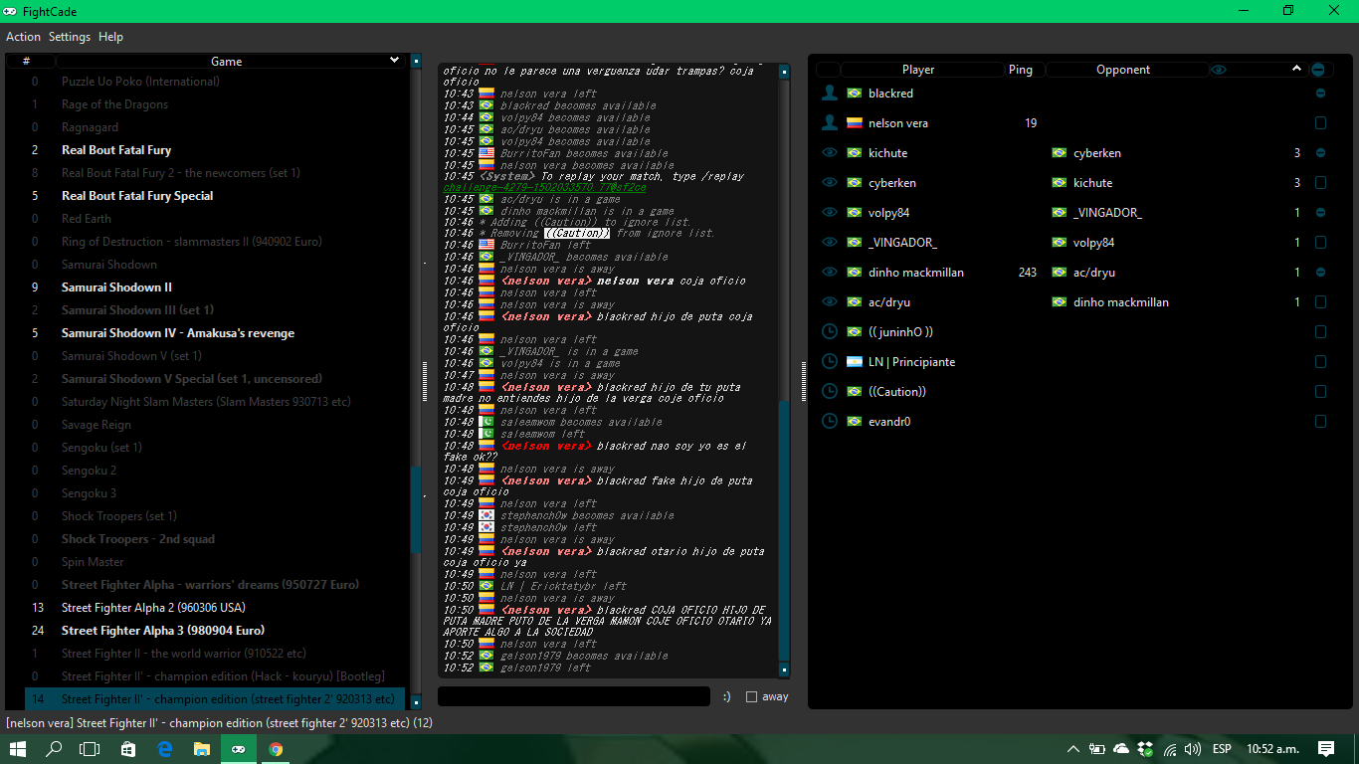
Task: Toggle the ignore indicator in kichute row
Action: [1320, 153]
